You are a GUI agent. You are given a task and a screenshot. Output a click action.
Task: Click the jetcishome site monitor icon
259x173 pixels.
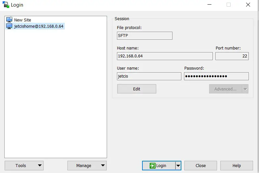9,26
